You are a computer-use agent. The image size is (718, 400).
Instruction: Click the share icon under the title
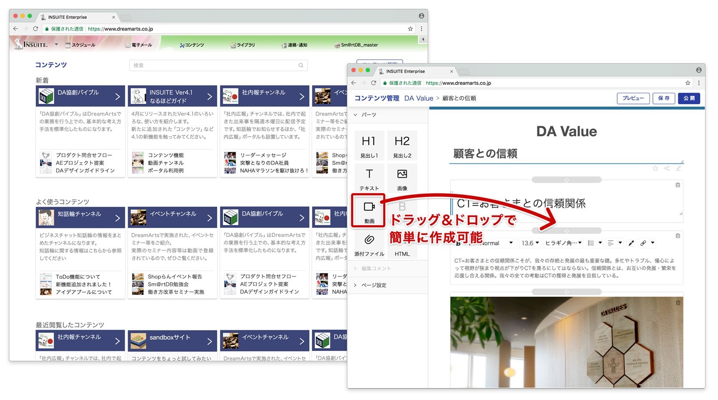[x=667, y=168]
